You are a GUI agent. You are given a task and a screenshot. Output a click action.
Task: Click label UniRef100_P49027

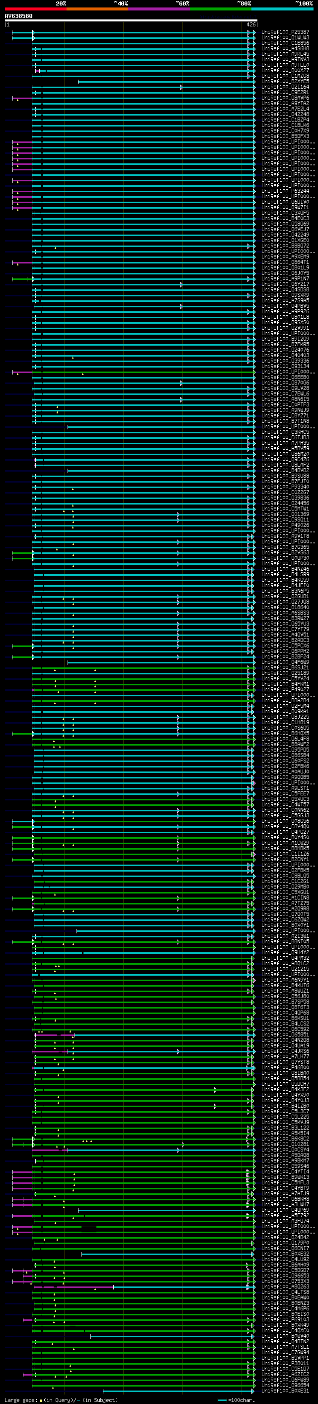pyautogui.click(x=285, y=689)
